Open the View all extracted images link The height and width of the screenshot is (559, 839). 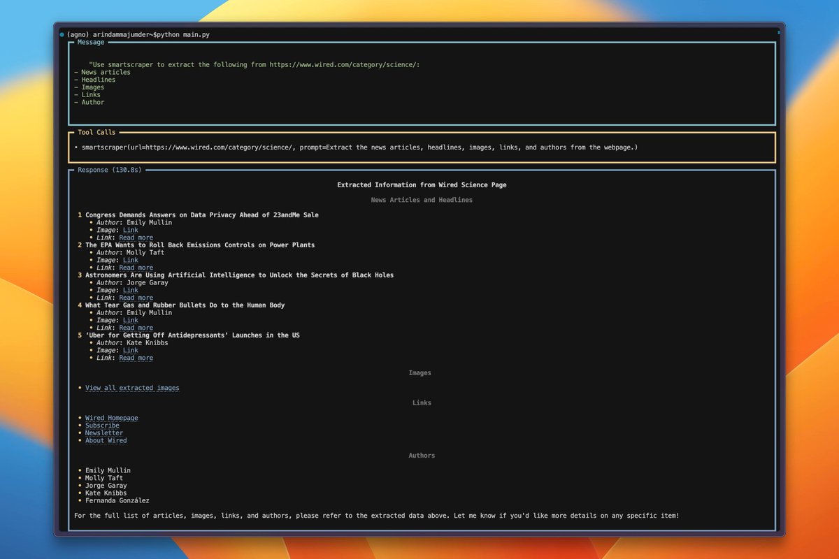132,388
